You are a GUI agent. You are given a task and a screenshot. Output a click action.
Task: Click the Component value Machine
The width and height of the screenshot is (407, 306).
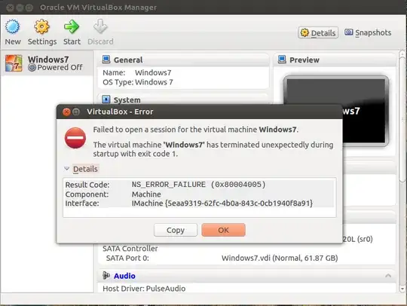click(146, 194)
